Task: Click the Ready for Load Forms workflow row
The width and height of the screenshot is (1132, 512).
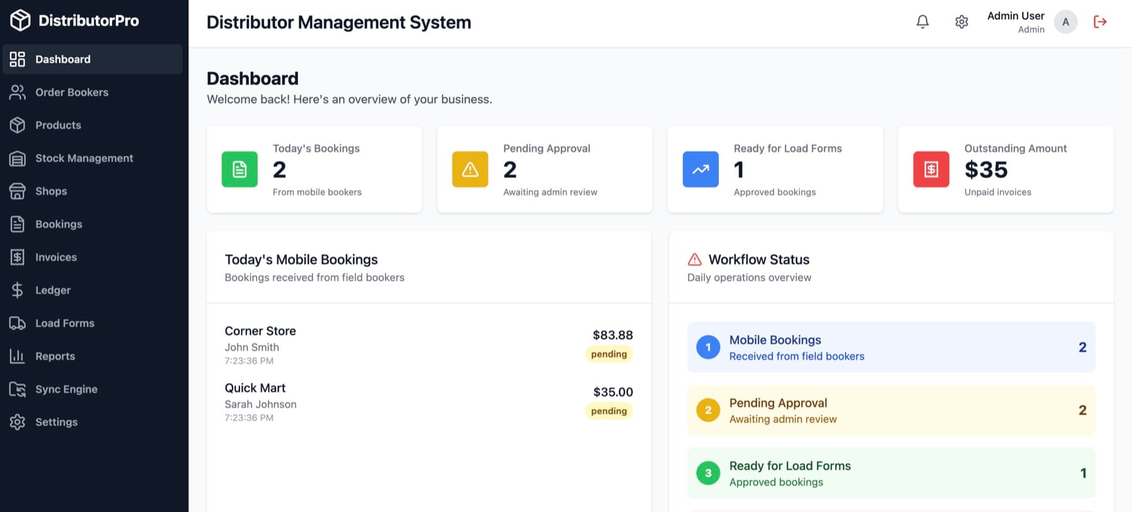Action: 891,473
